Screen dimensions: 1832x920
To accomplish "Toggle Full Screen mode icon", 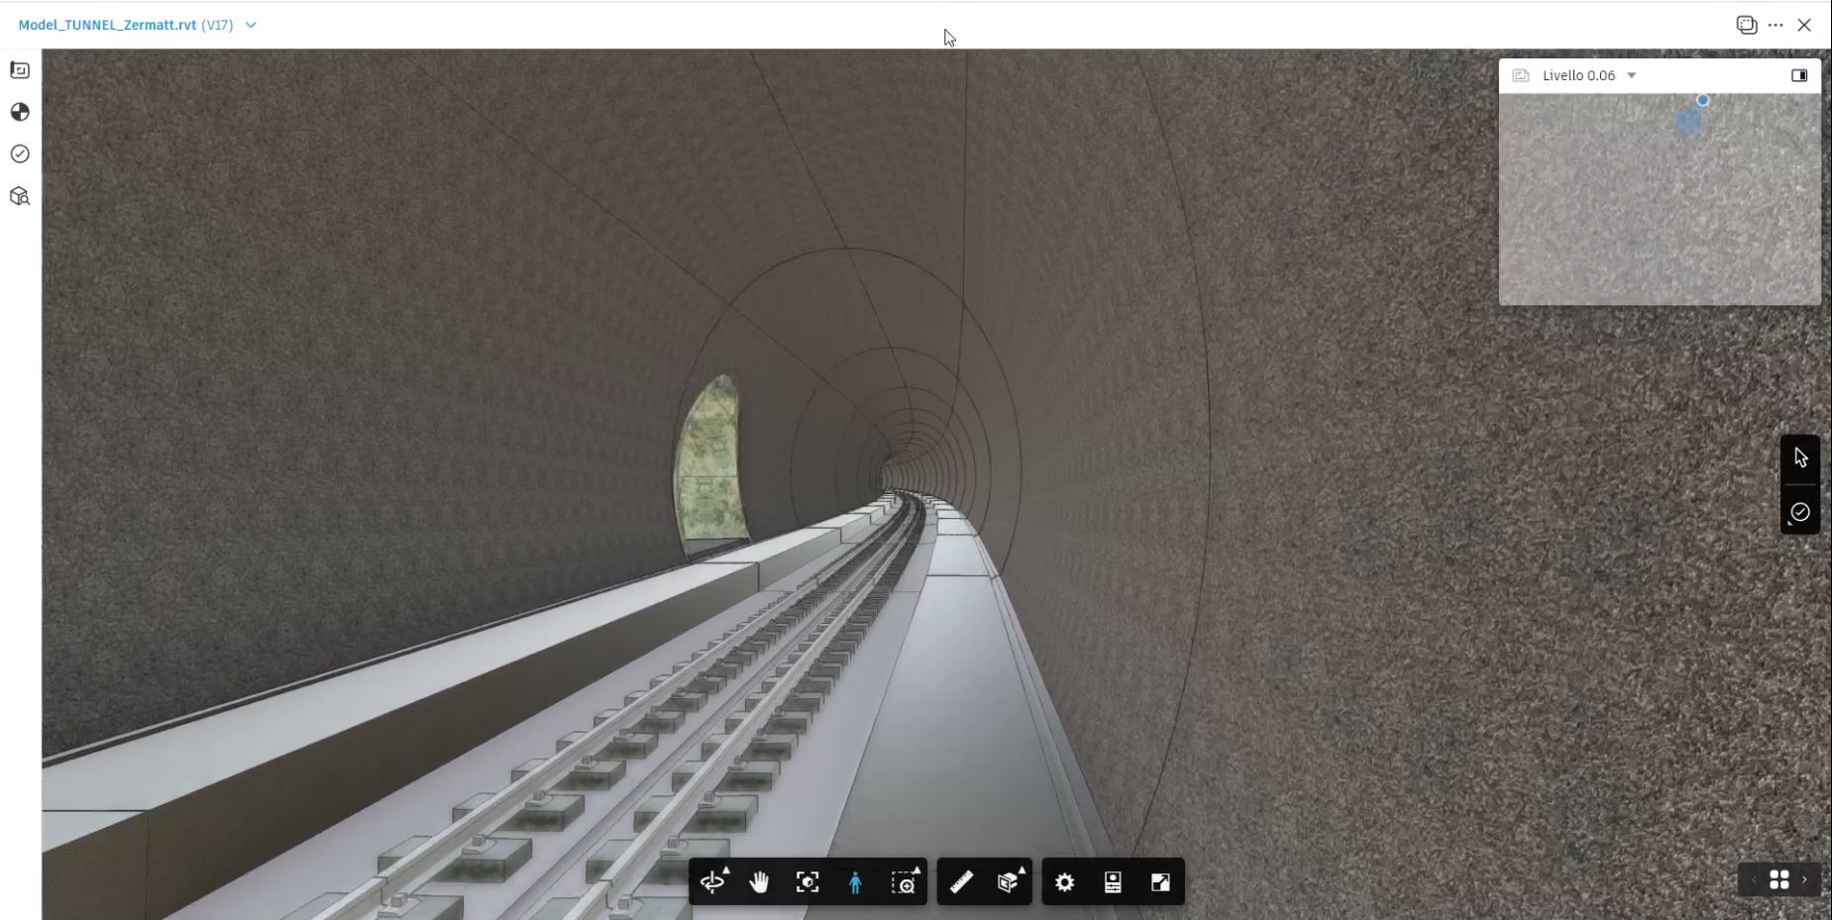I will [x=1160, y=881].
